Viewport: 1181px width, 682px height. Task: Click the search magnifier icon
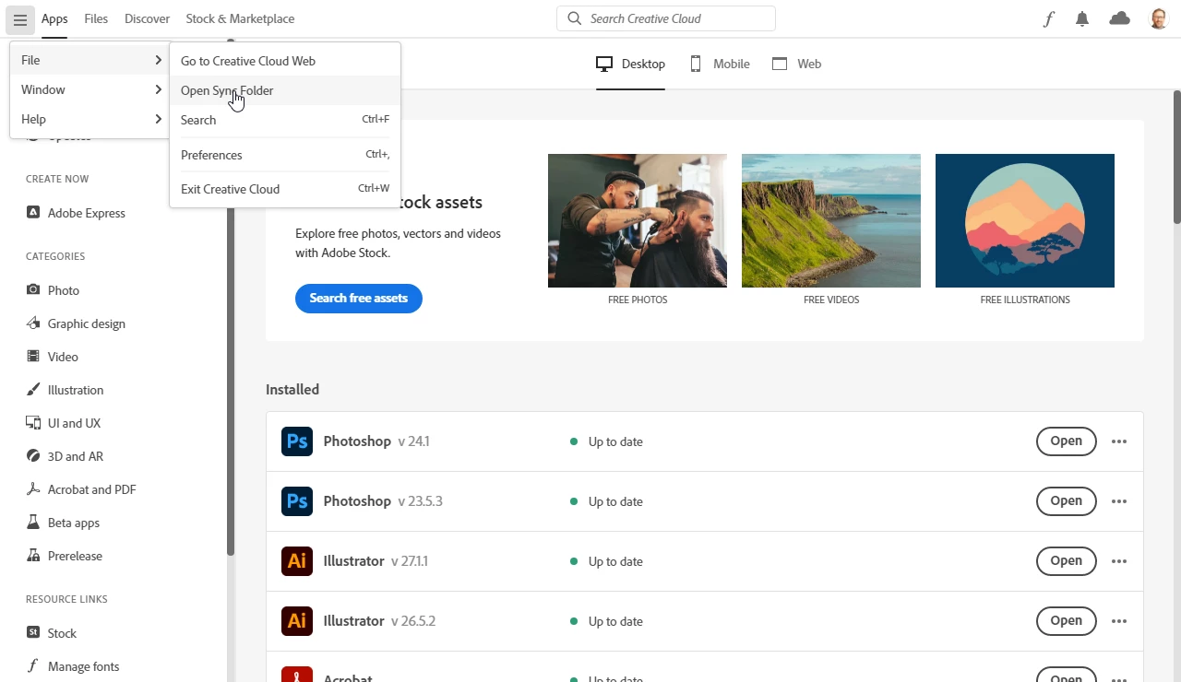coord(574,18)
